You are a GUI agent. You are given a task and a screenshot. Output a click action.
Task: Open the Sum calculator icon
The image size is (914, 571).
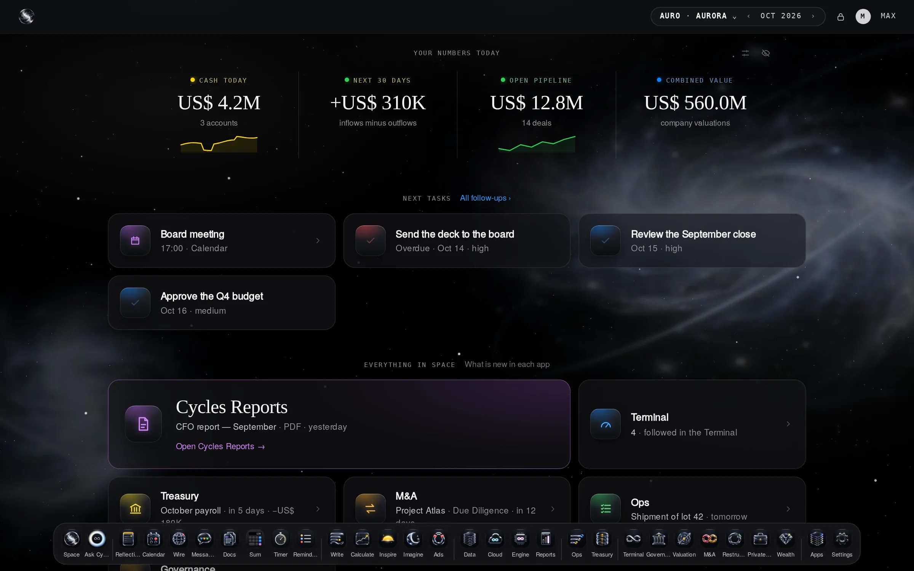coord(255,539)
